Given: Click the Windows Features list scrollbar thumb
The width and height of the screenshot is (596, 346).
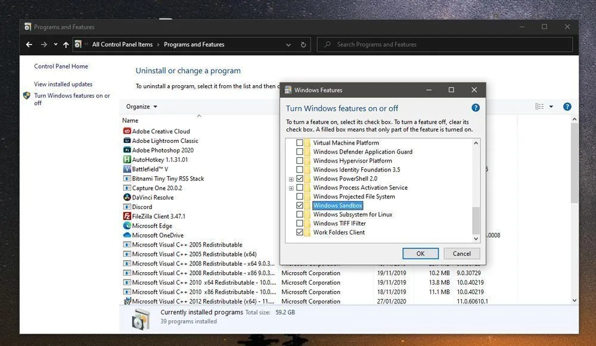Looking at the screenshot, I should point(476,220).
